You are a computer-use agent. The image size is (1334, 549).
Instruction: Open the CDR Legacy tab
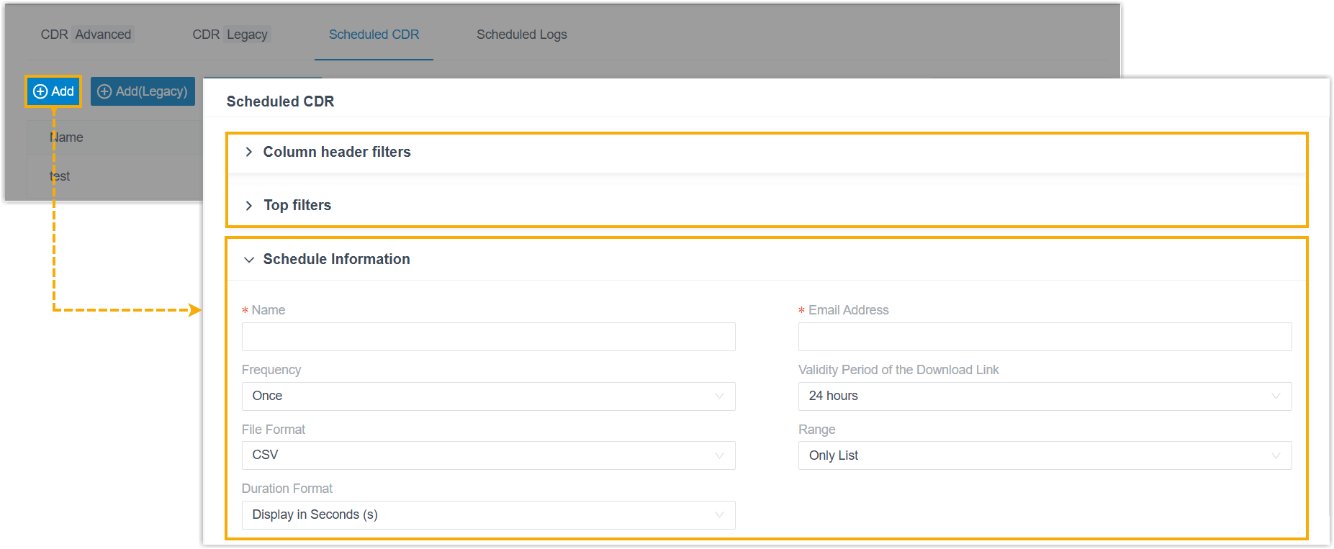click(230, 35)
